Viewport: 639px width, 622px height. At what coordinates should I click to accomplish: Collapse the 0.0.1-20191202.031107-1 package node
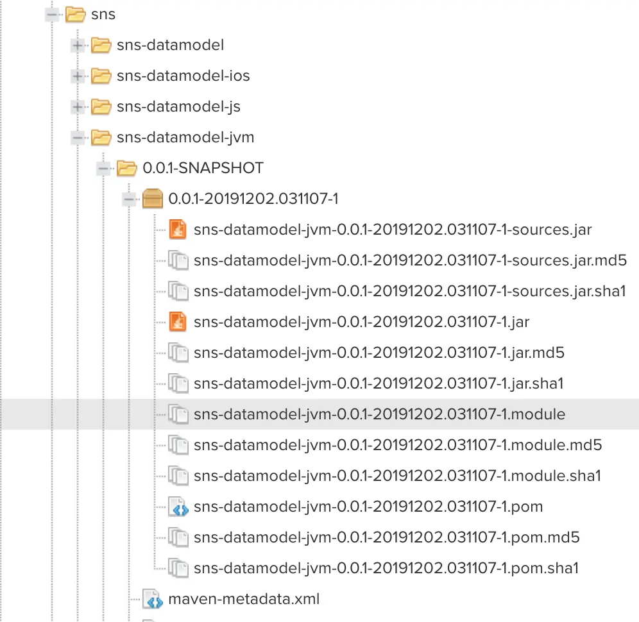tap(129, 199)
